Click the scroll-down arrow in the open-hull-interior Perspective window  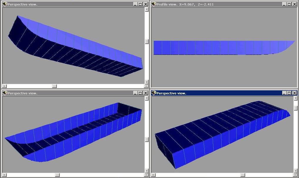[x=147, y=171]
